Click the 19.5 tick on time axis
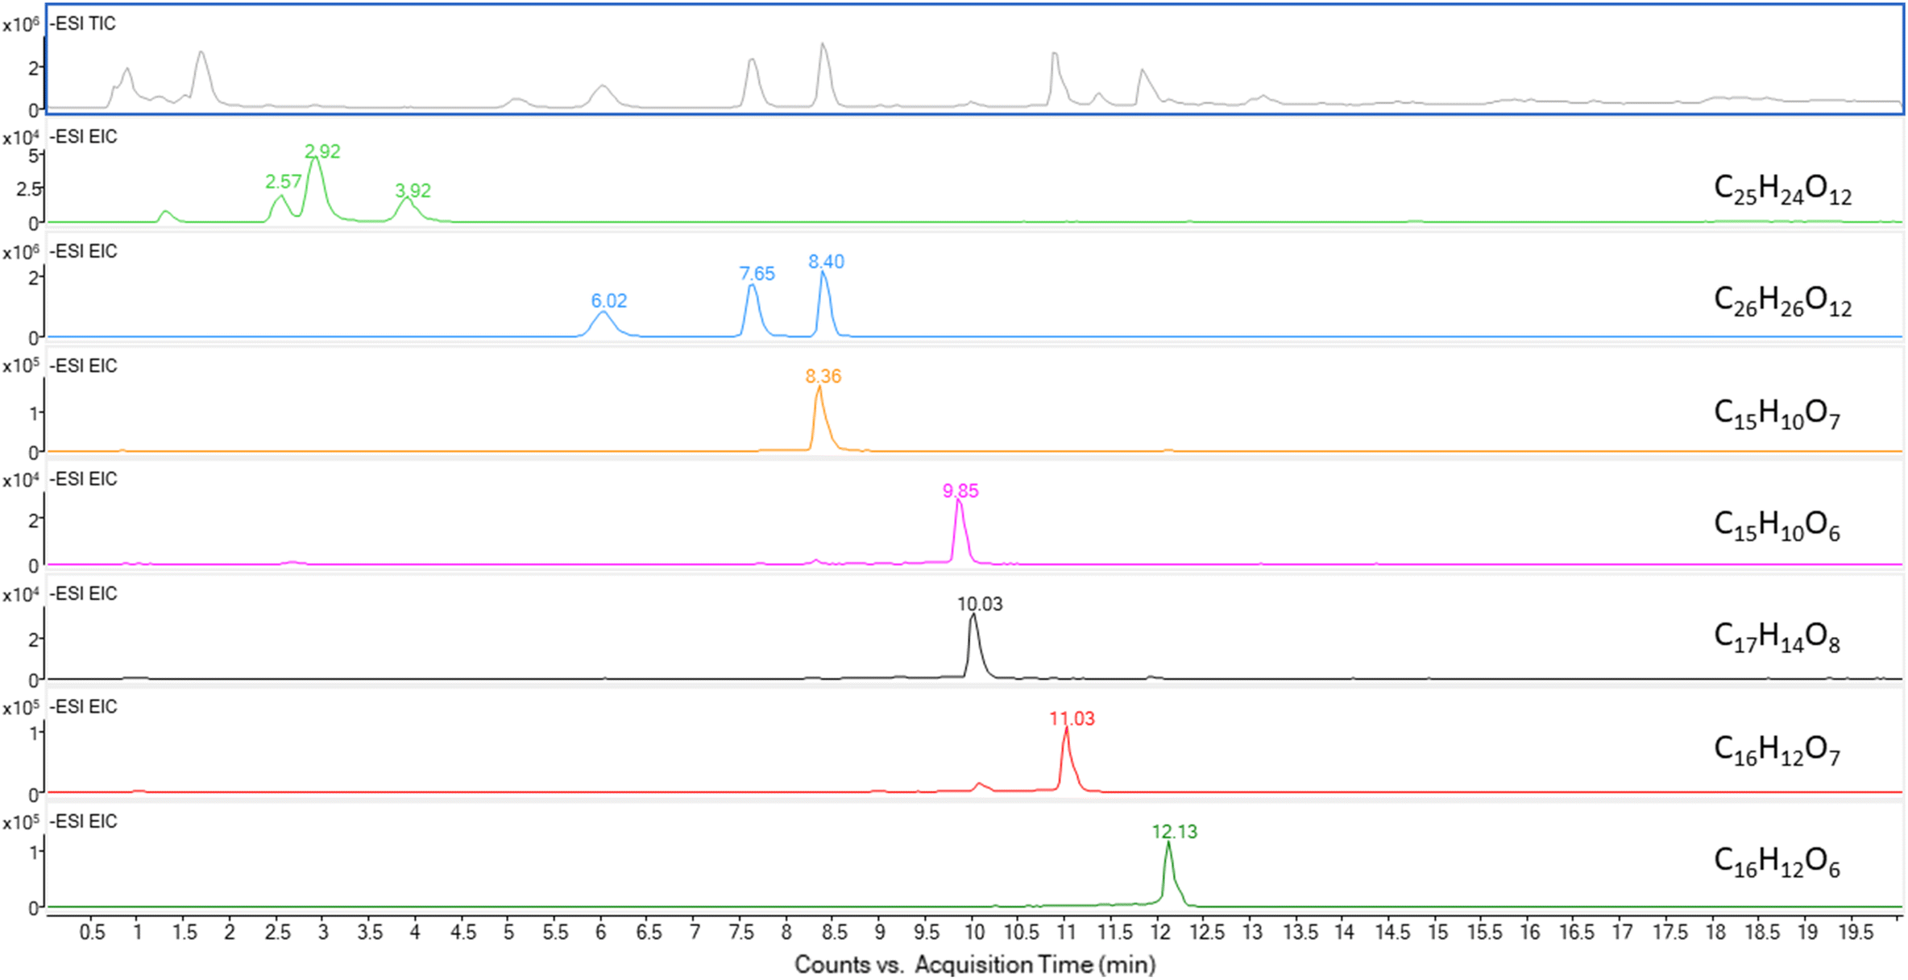 [x=1856, y=932]
